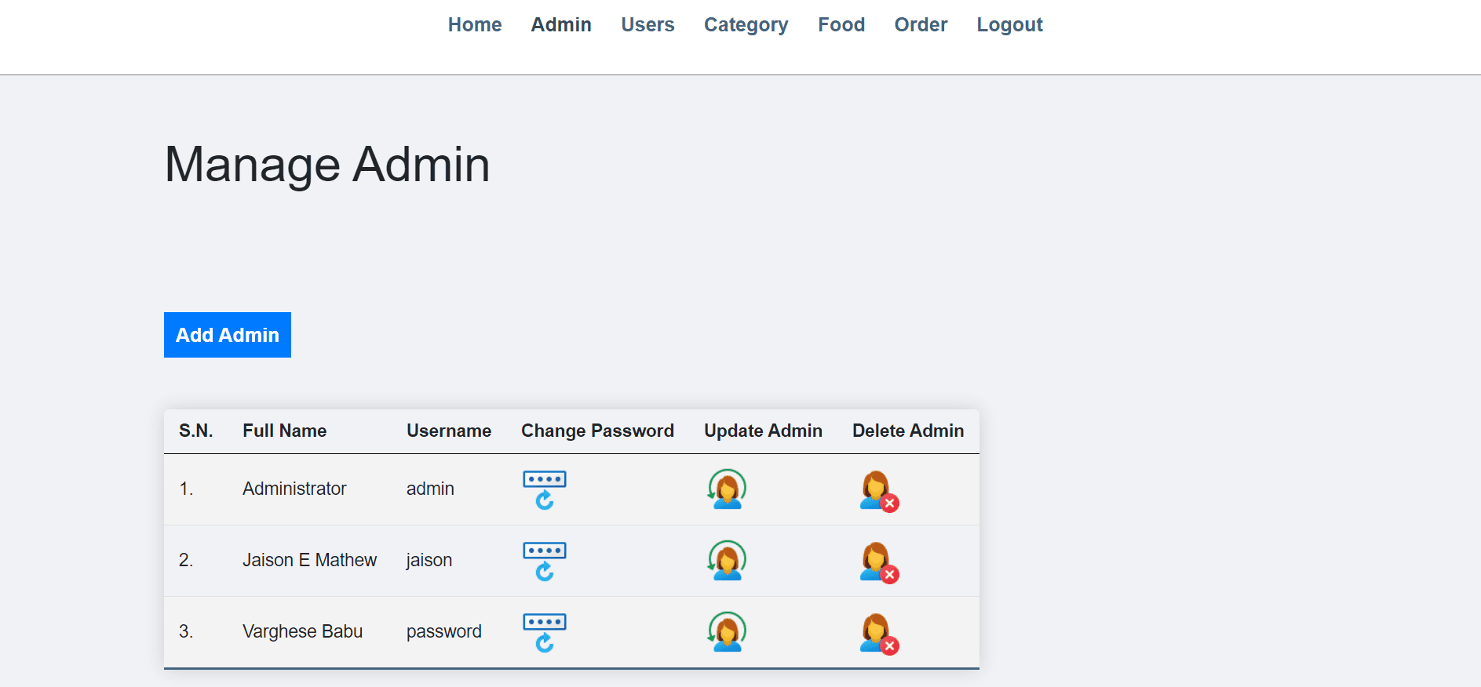Go to Home in navigation menu
This screenshot has width=1481, height=687.
(475, 25)
